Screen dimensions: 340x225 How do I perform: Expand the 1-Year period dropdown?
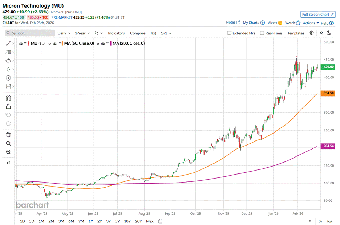point(82,33)
